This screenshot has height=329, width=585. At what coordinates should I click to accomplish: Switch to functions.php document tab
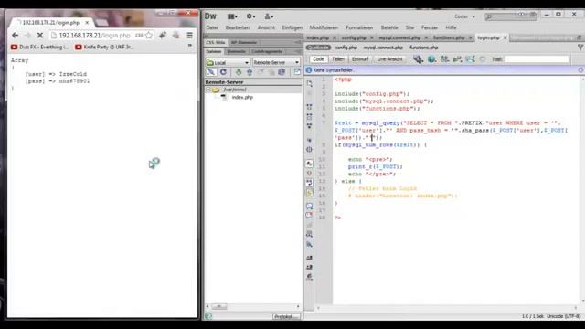449,37
